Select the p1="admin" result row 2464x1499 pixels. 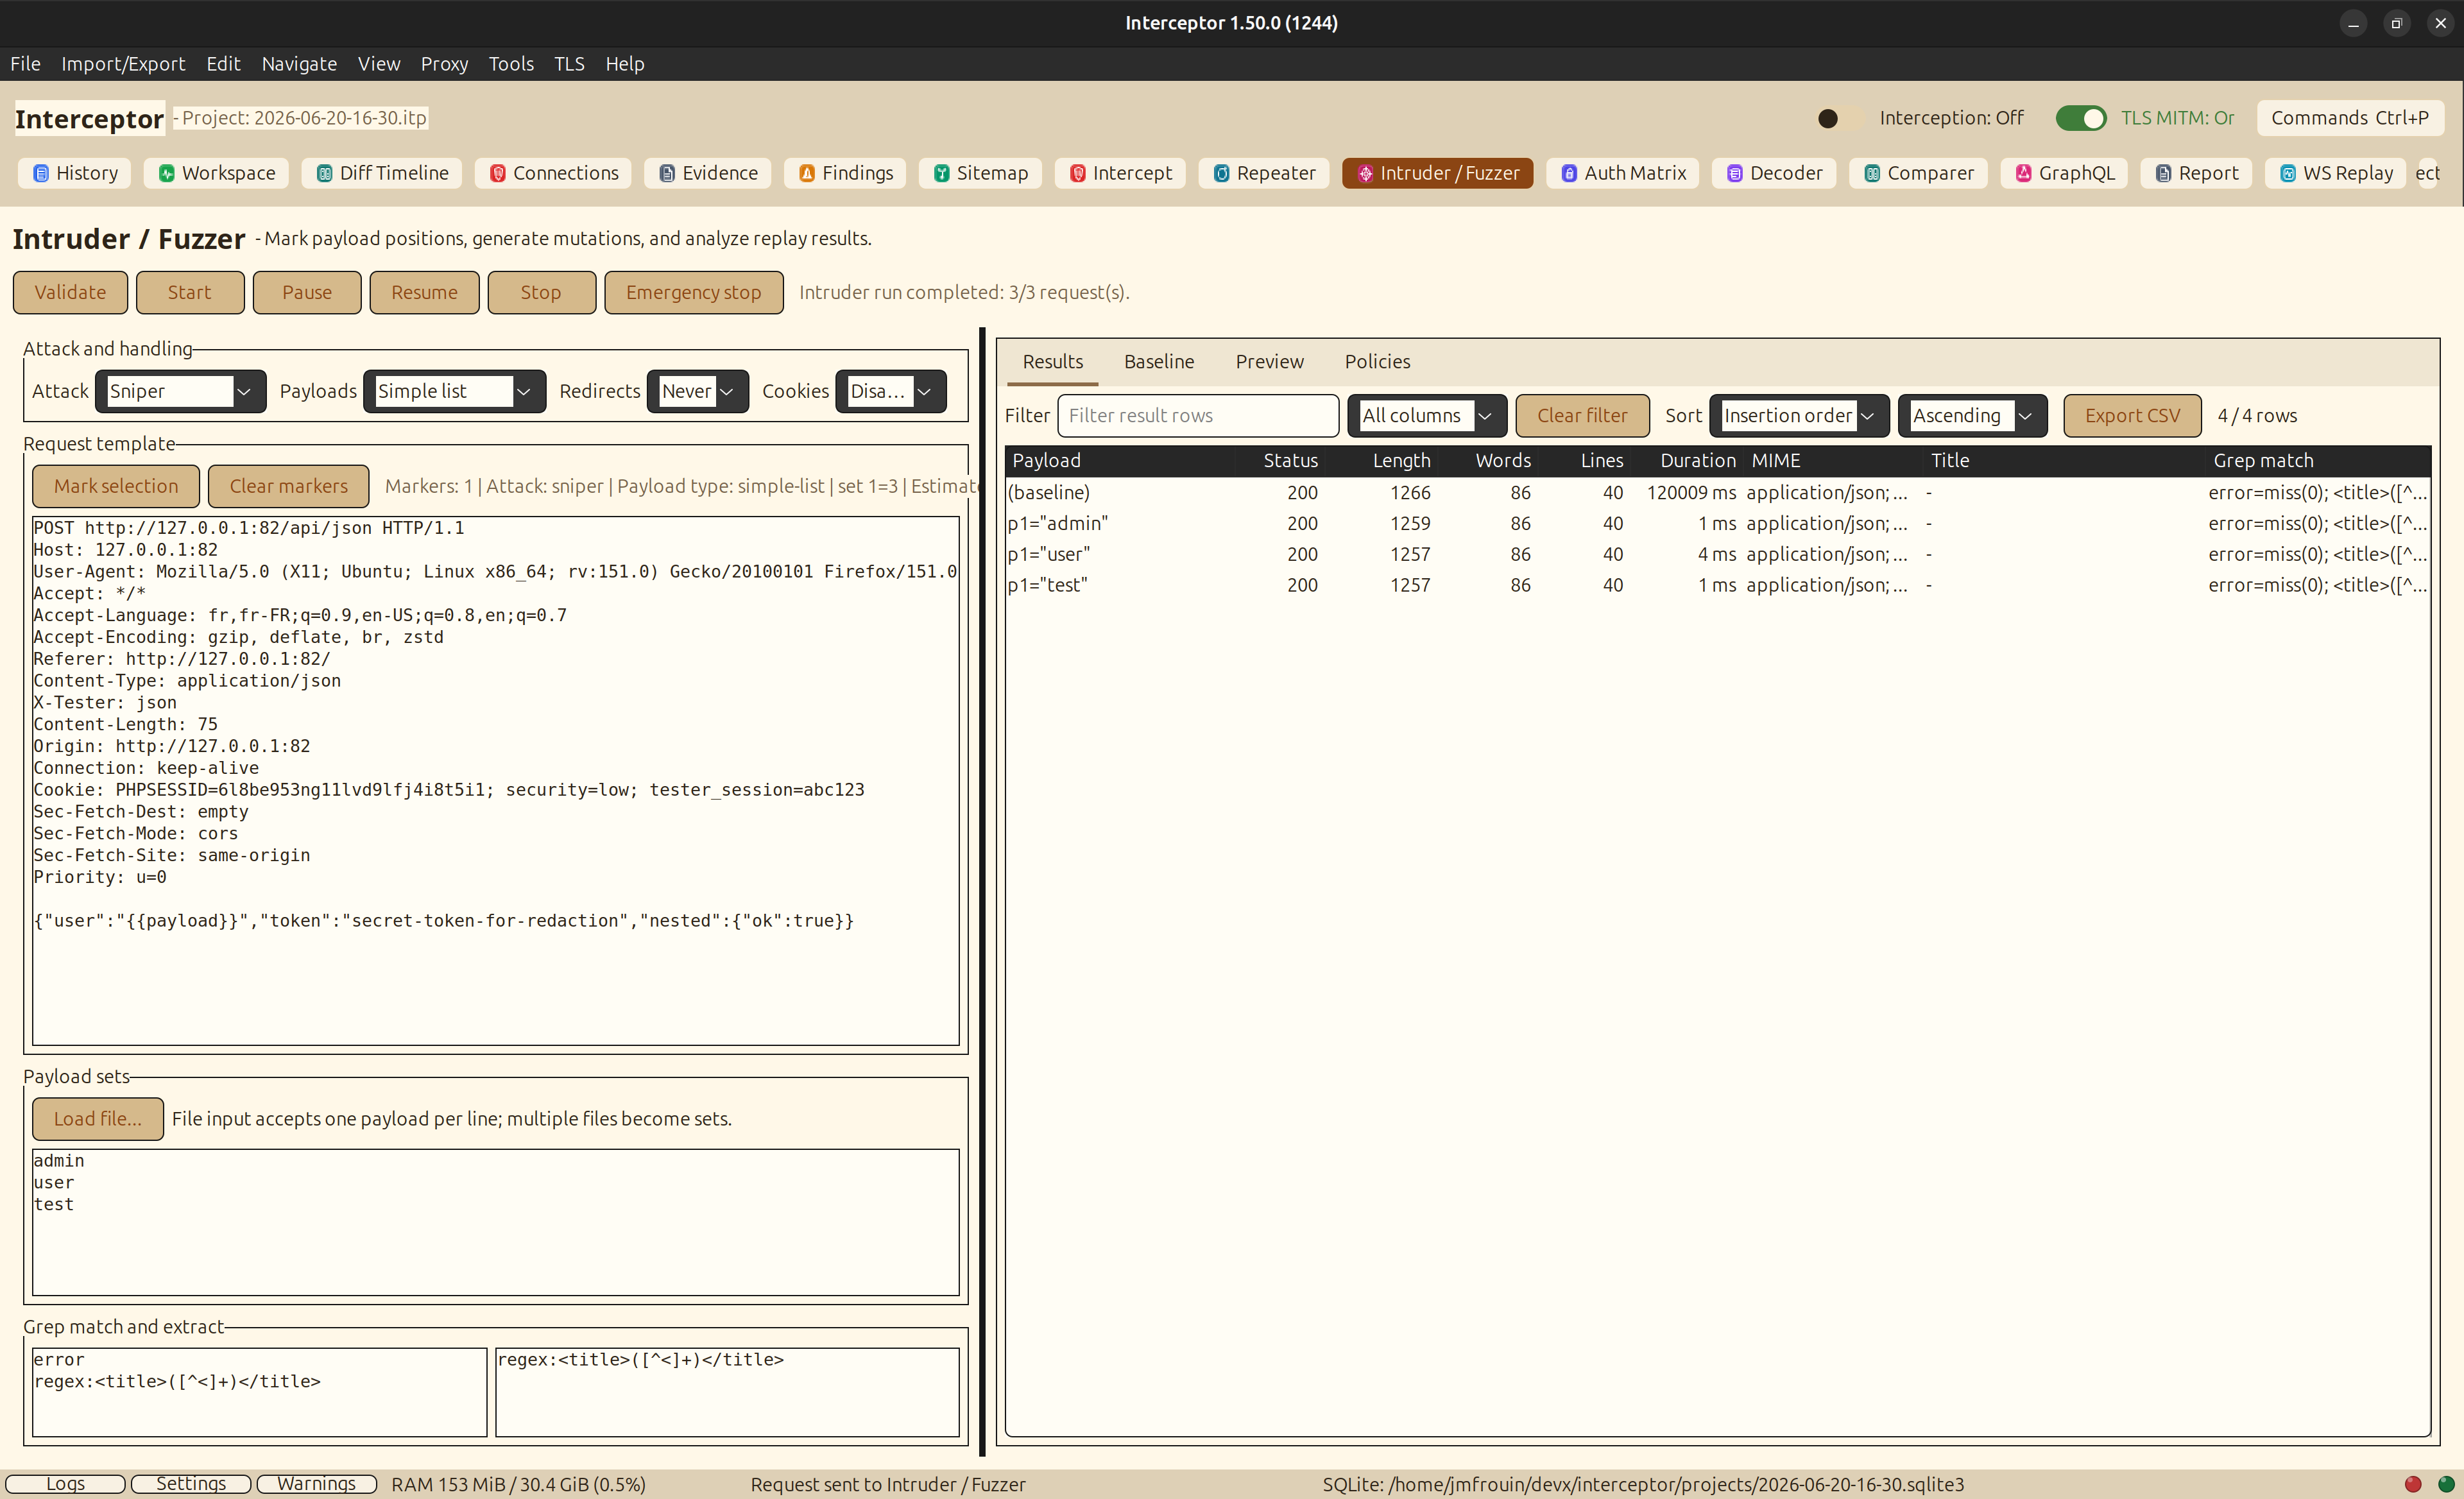tap(1717, 523)
